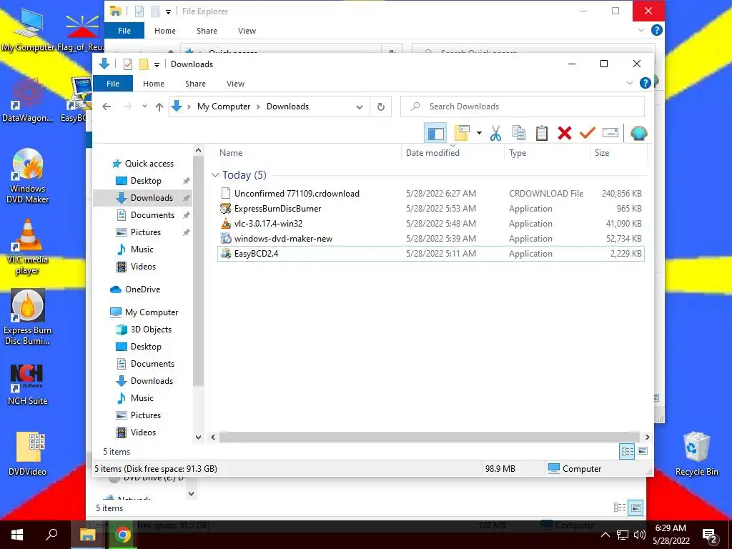This screenshot has height=549, width=732.
Task: Click the orange checkmark Properties icon
Action: click(x=588, y=133)
